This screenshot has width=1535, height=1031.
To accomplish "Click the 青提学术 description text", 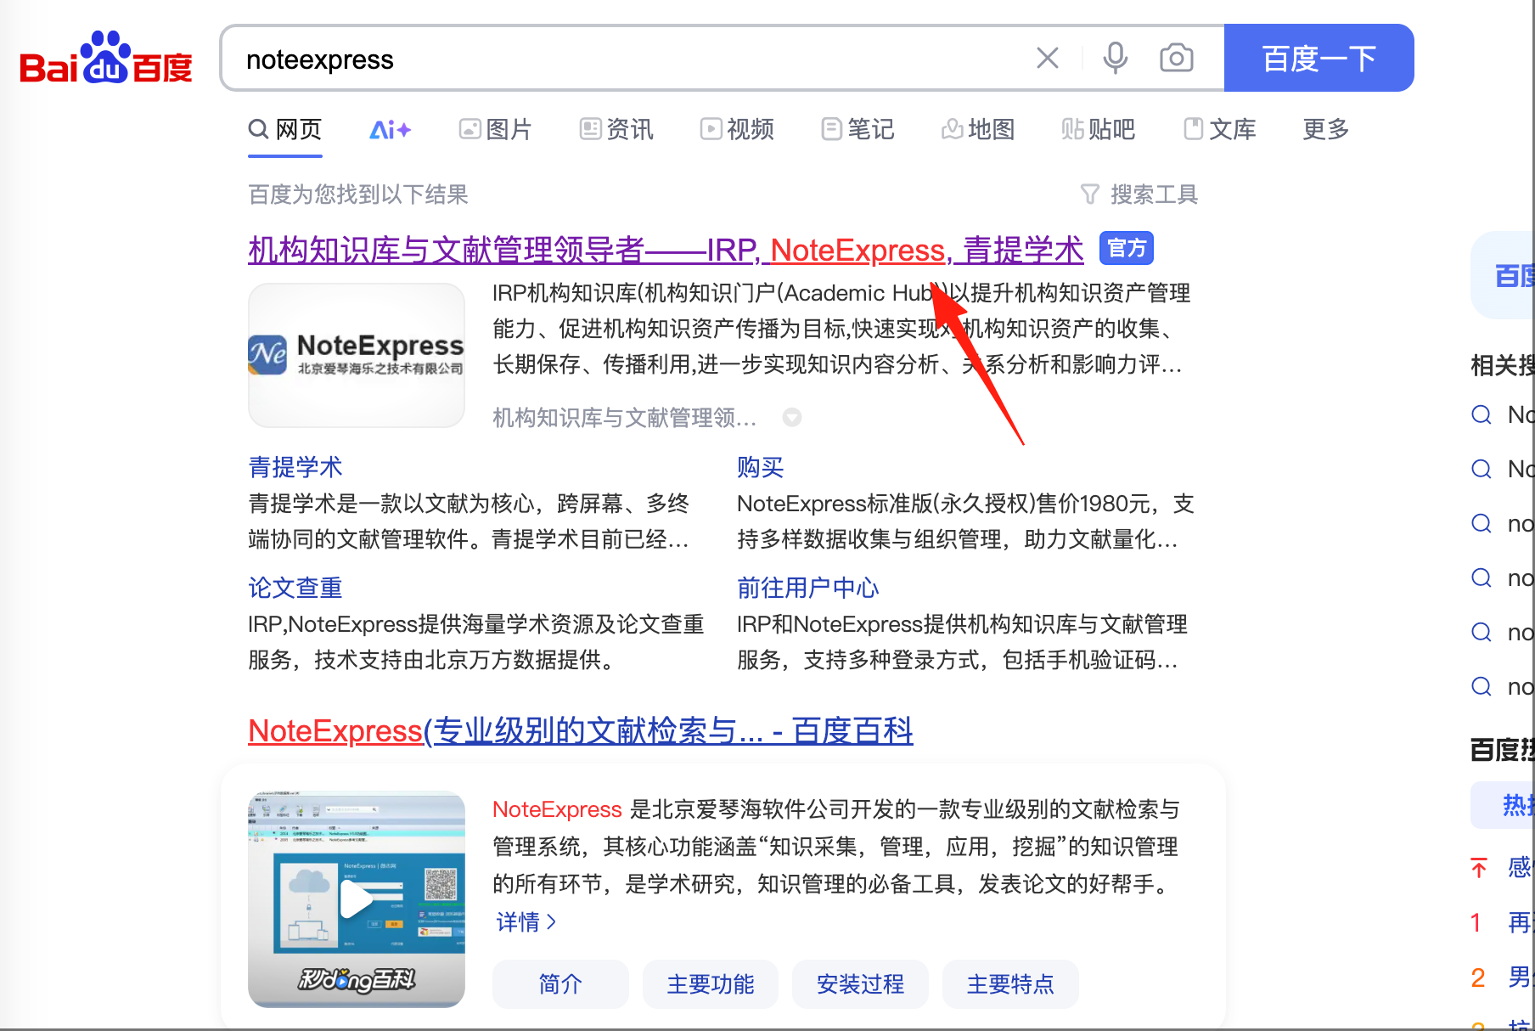I will [x=469, y=521].
